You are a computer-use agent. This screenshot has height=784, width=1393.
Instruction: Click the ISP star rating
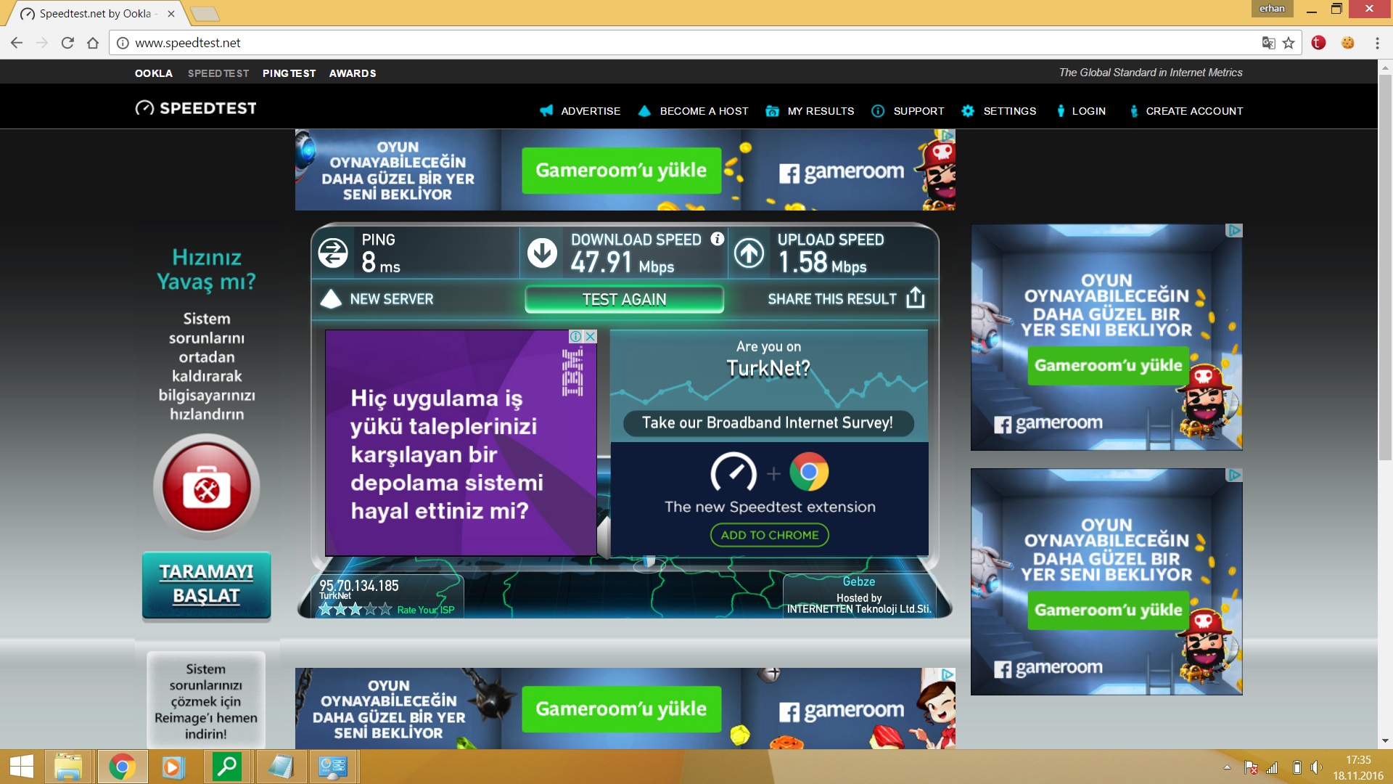click(x=356, y=609)
